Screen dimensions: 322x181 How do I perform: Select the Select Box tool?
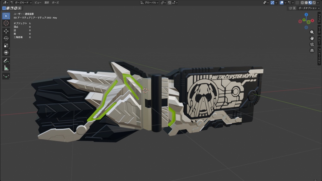[x=6, y=16]
